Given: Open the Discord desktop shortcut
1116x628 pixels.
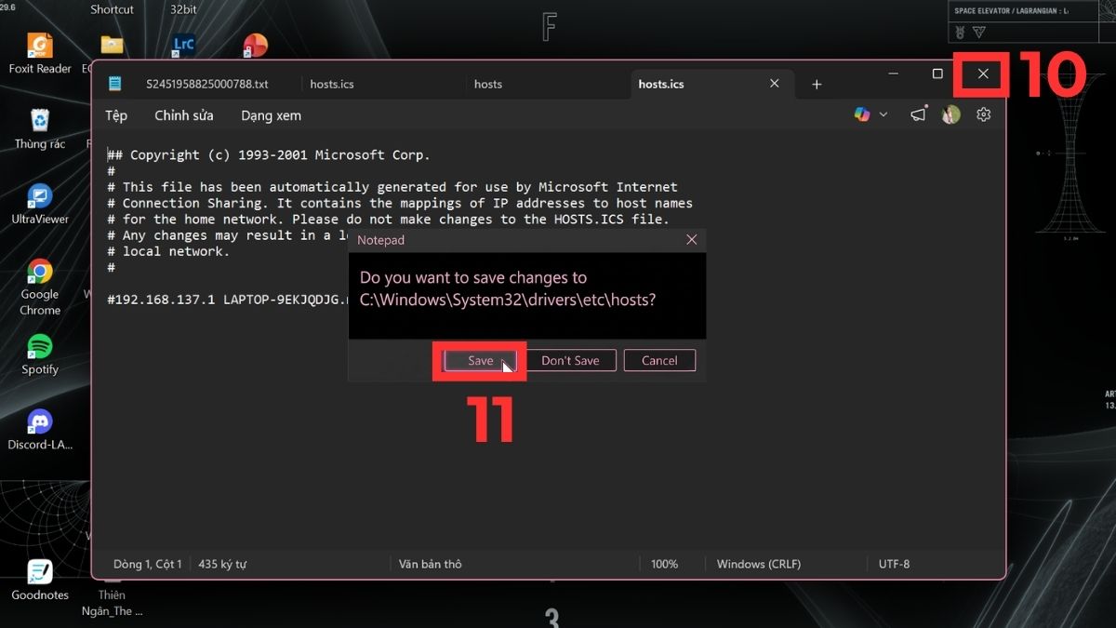Looking at the screenshot, I should coord(40,430).
